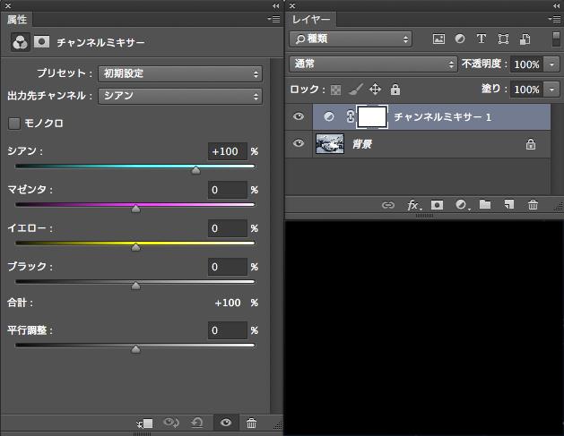Filter layers by pixel layer icon
Image resolution: width=564 pixels, height=436 pixels.
[438, 38]
